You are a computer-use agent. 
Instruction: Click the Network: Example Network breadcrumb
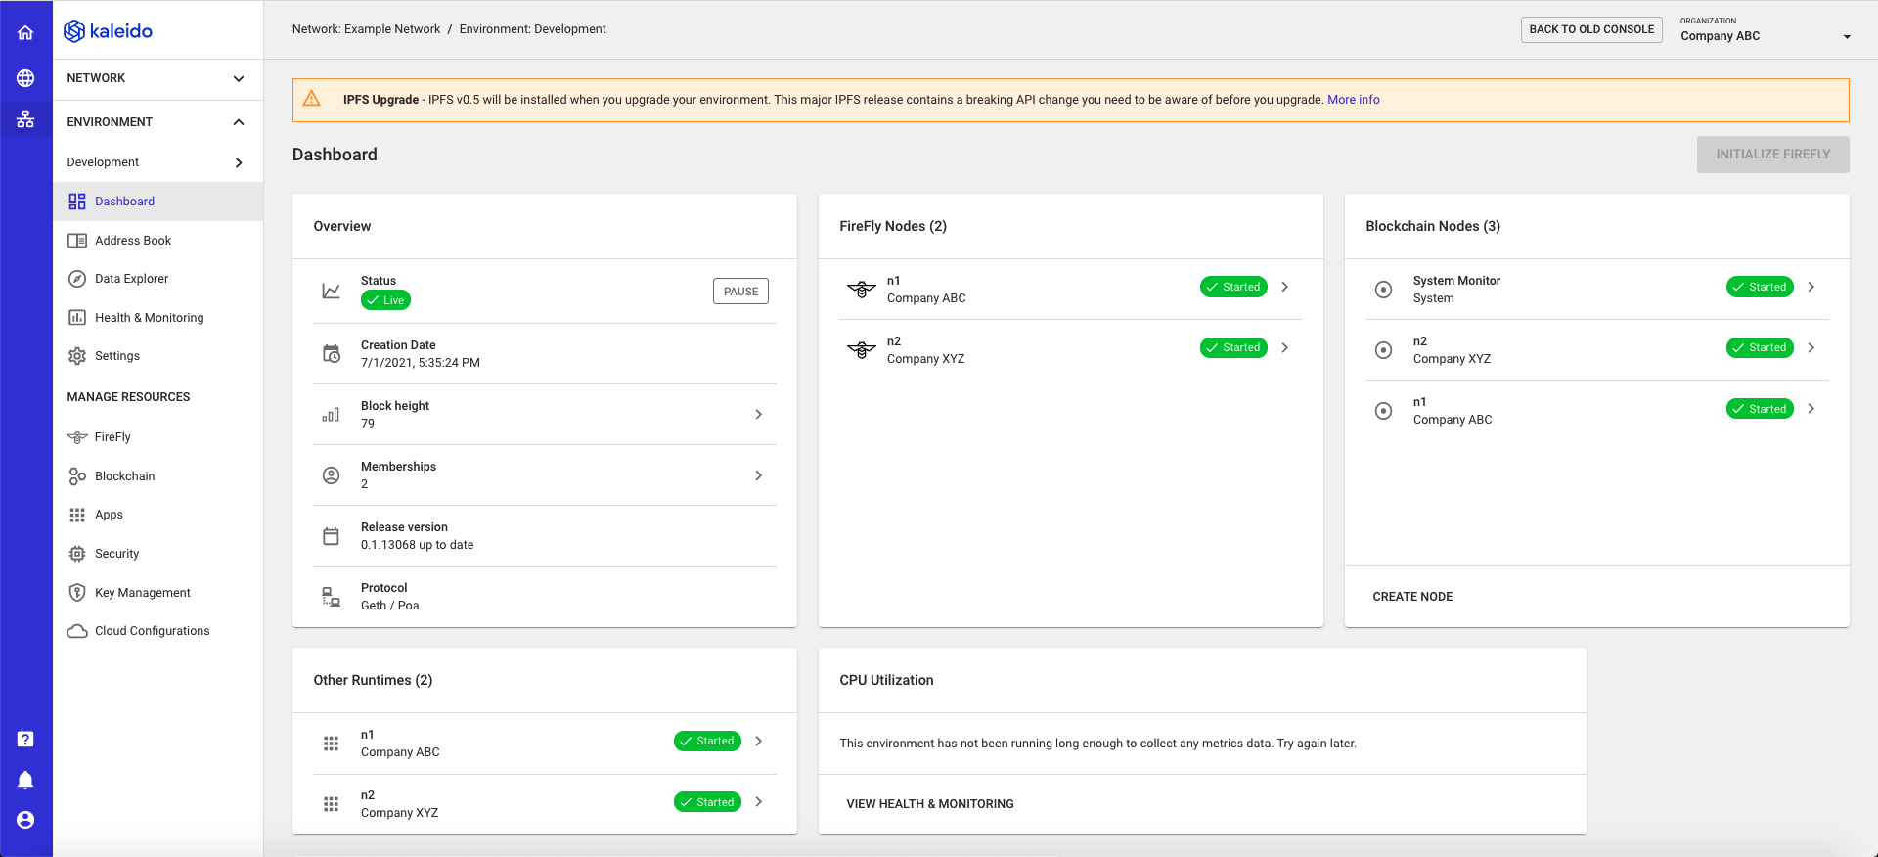366,29
